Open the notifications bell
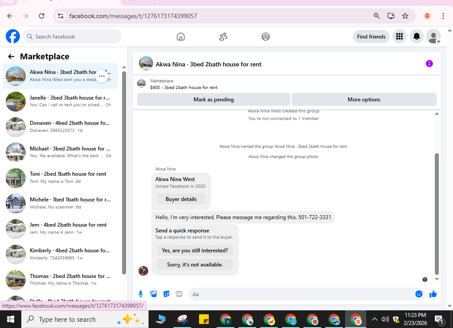 pyautogui.click(x=416, y=36)
